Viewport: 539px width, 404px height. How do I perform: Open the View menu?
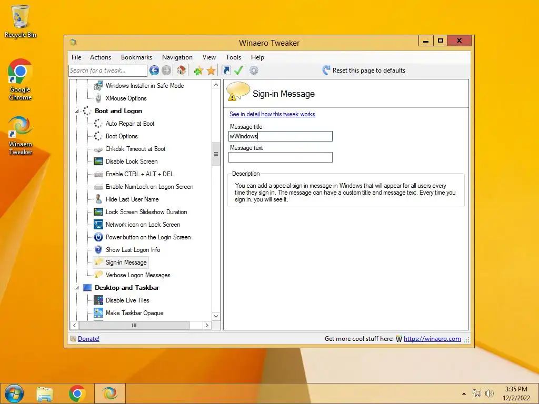209,57
